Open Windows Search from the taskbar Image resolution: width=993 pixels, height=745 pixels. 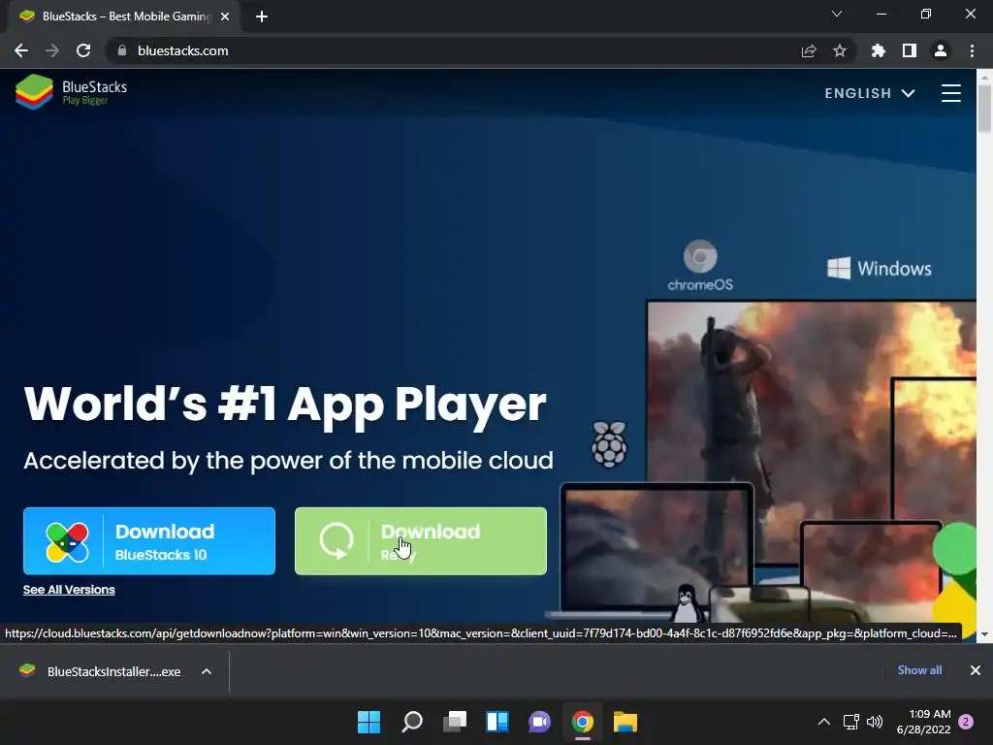click(x=411, y=722)
